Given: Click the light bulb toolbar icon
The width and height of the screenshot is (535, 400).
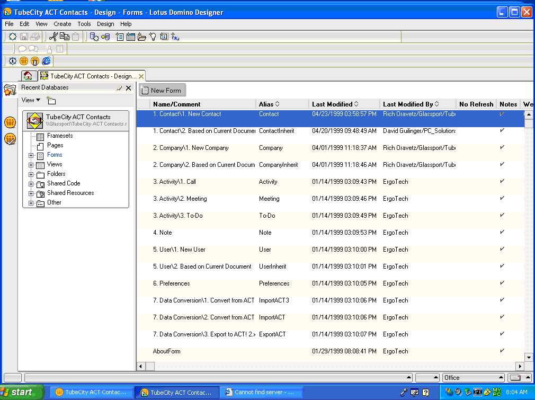Looking at the screenshot, I should pyautogui.click(x=153, y=37).
